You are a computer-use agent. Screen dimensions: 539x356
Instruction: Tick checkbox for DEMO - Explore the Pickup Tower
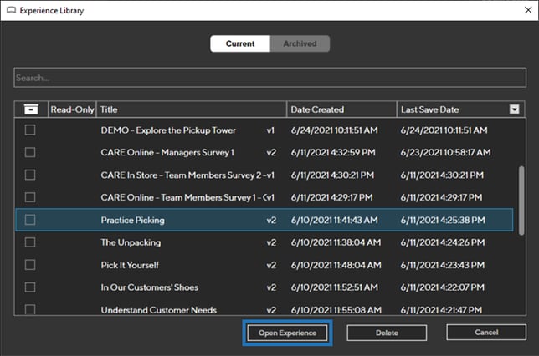tap(30, 130)
